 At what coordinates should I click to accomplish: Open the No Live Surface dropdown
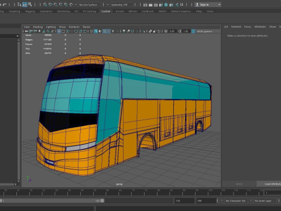[x=89, y=5]
